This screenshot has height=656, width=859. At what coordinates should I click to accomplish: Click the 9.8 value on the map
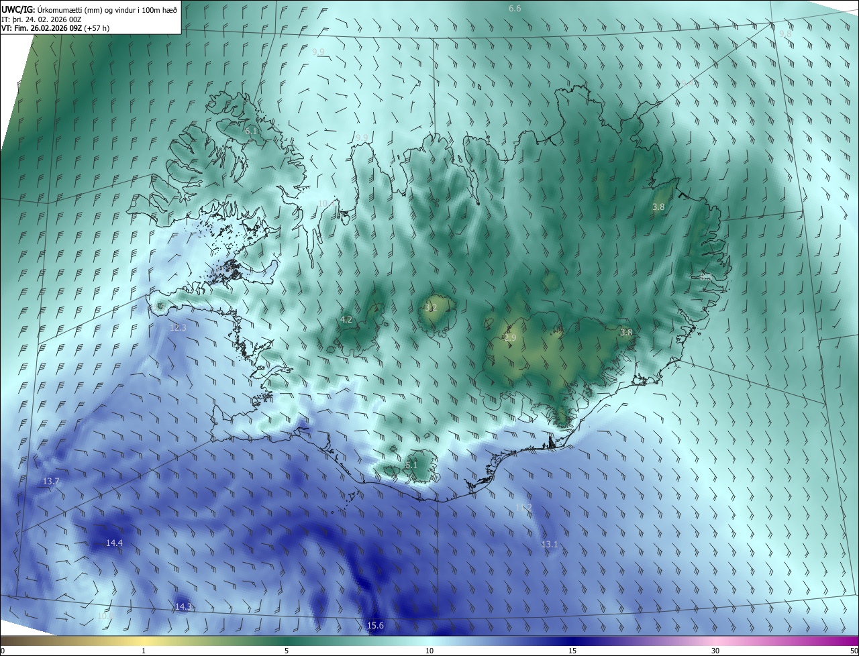click(785, 34)
